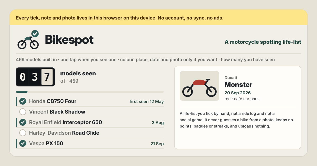
Task: Click the yellow privacy notice banner
Action: 158,18
